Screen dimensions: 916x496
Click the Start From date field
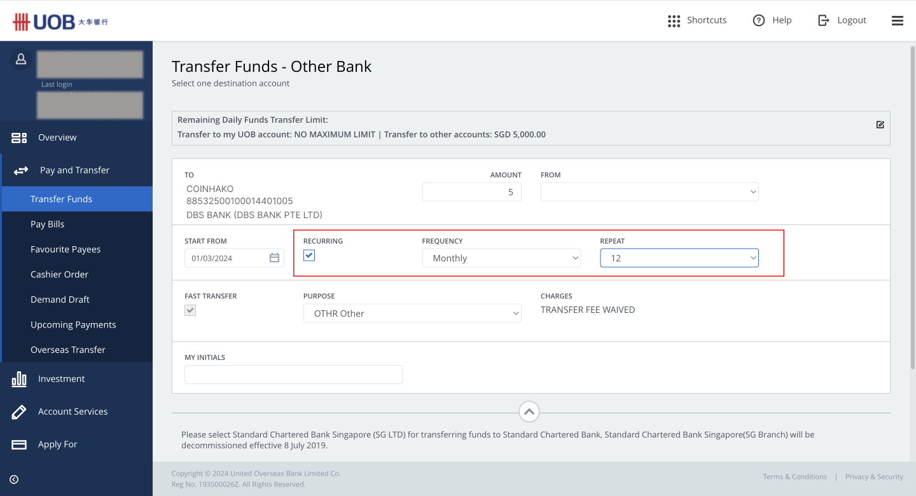click(234, 258)
